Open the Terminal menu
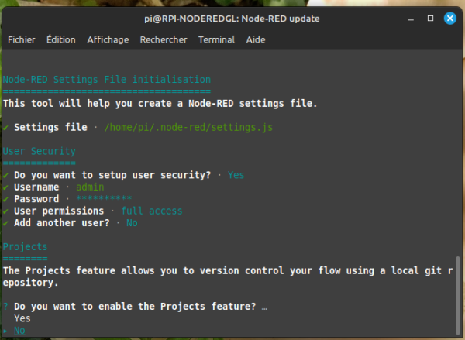The image size is (465, 340). [x=216, y=39]
